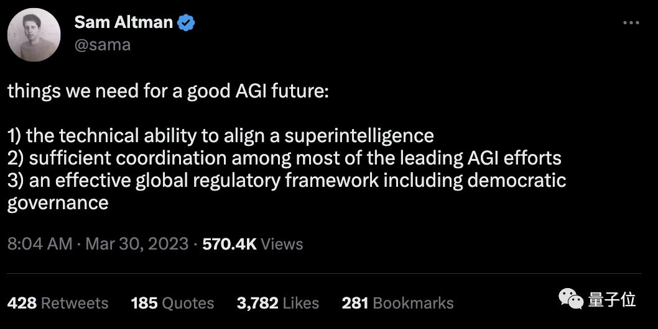
Task: Click the WeChat logo watermark icon
Action: [570, 300]
